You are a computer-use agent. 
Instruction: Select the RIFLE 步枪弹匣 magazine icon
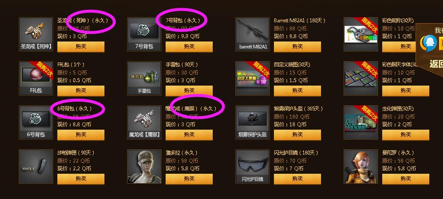(x=36, y=166)
